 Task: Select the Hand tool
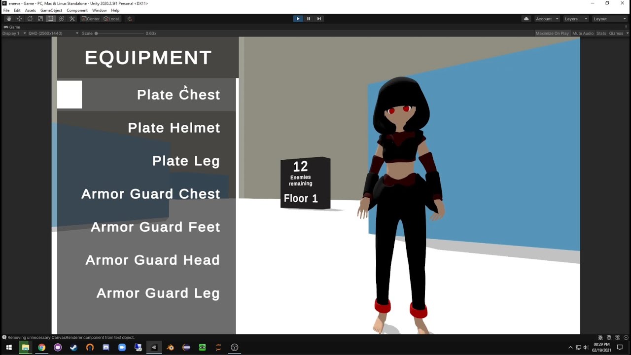pos(8,19)
